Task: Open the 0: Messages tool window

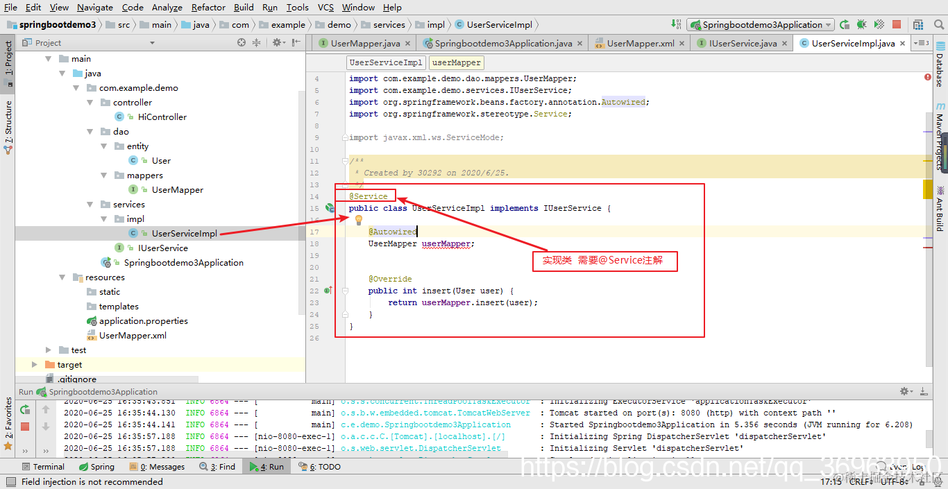Action: coord(157,467)
